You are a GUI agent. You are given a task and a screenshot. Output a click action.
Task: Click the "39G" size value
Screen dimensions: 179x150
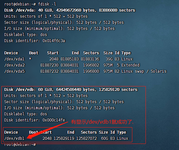pos(109,59)
